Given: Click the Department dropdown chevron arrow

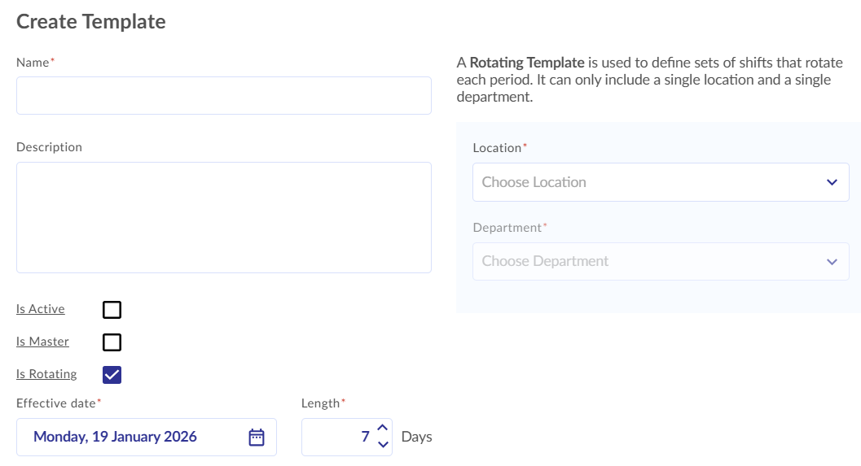Looking at the screenshot, I should point(832,262).
